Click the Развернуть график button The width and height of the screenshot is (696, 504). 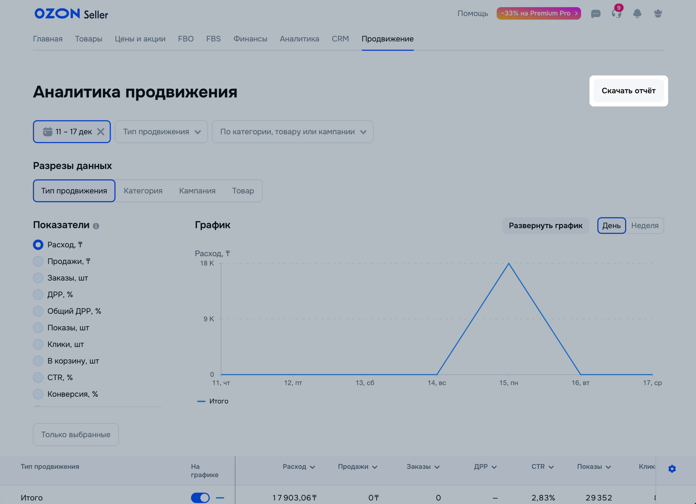click(545, 226)
